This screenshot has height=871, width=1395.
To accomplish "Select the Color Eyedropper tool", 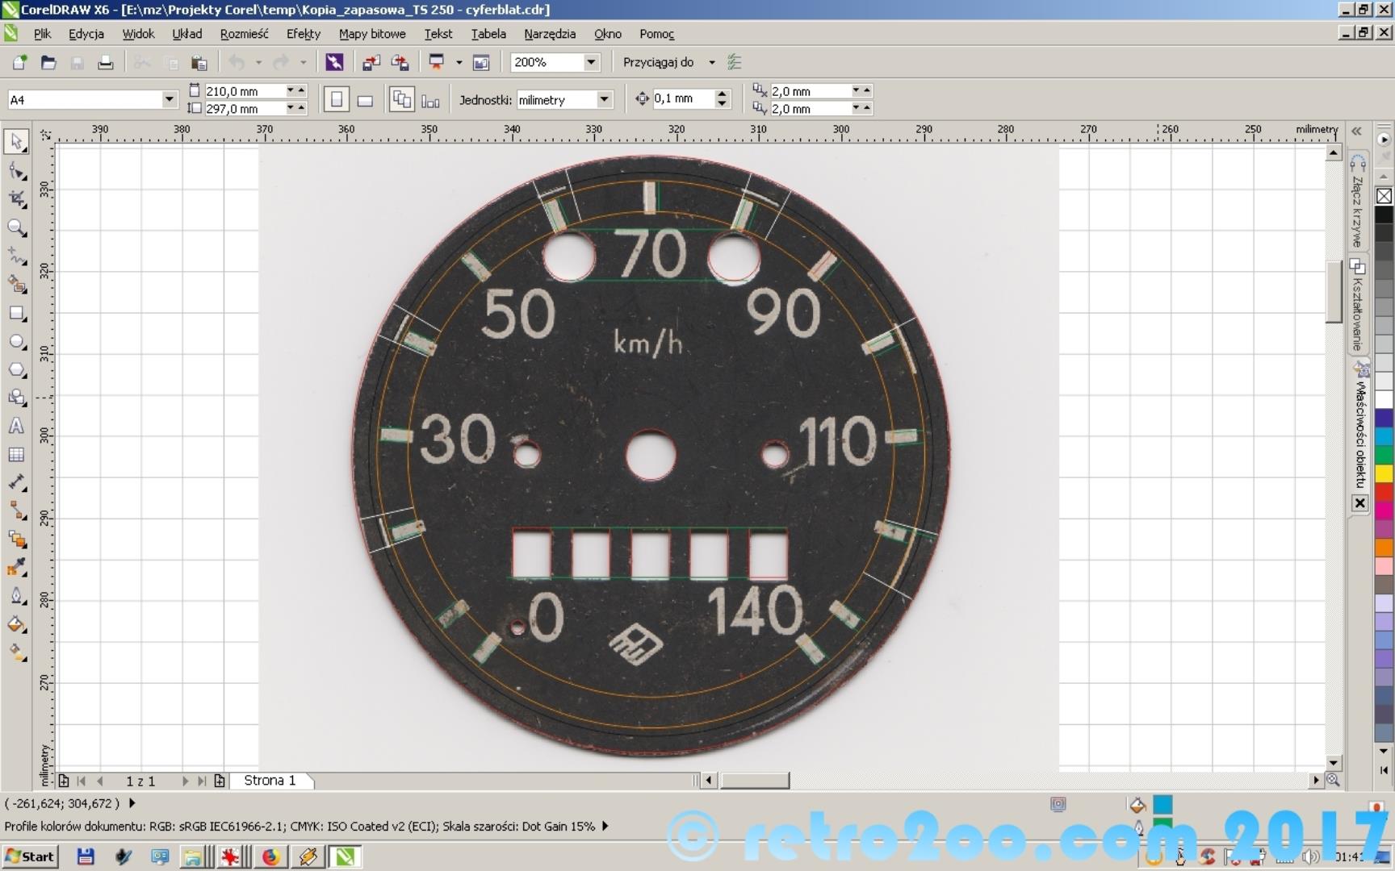I will tap(16, 568).
